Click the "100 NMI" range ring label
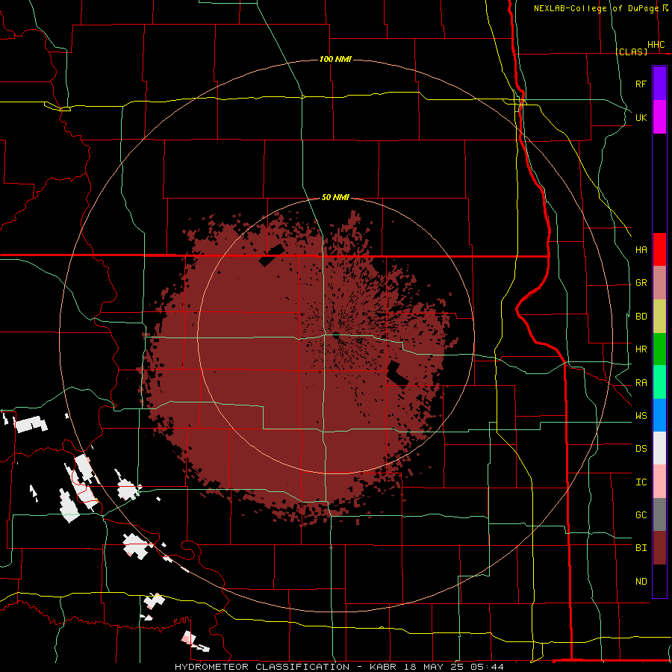672x672 pixels. (335, 59)
